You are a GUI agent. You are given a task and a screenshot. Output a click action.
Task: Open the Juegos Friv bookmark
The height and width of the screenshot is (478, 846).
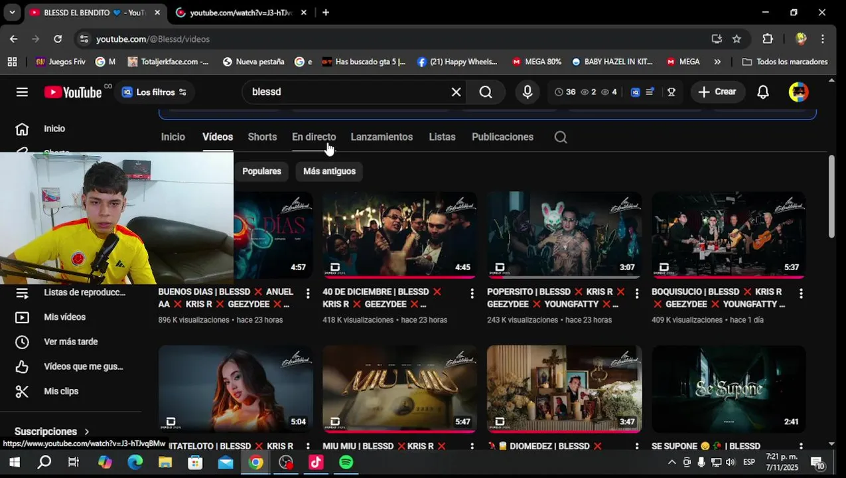[60, 62]
